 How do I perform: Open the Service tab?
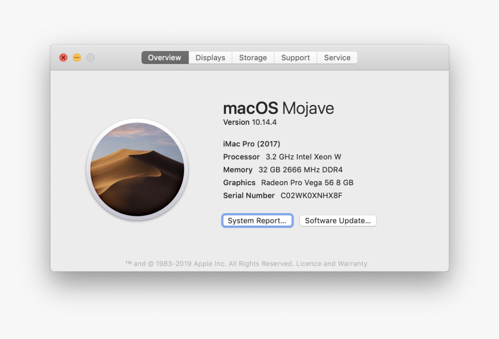pyautogui.click(x=337, y=57)
